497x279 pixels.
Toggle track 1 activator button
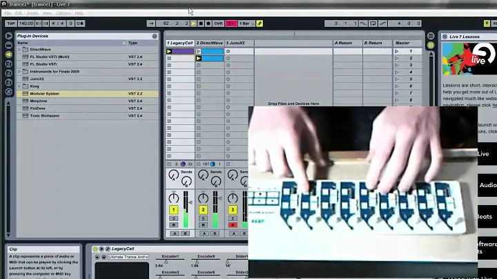pos(174,209)
